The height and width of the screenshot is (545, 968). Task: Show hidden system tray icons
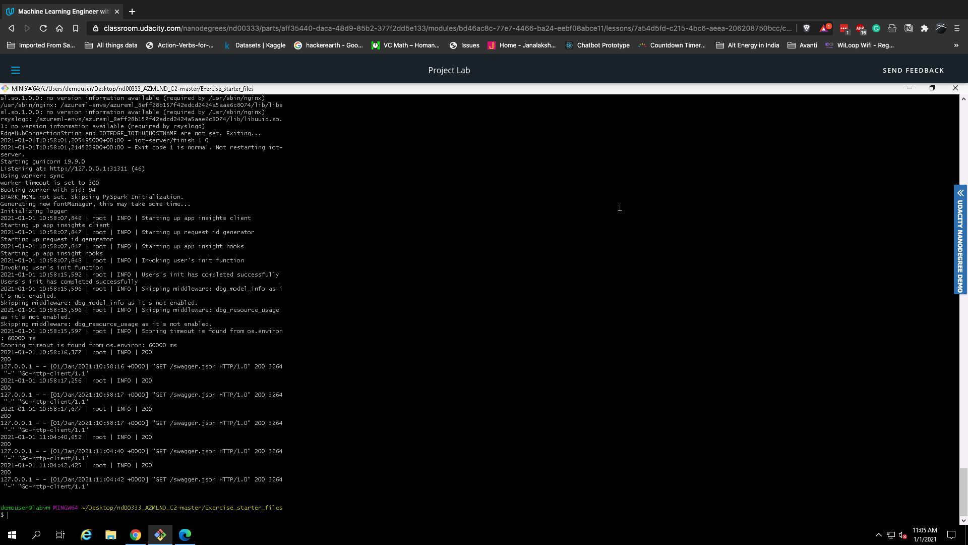878,535
